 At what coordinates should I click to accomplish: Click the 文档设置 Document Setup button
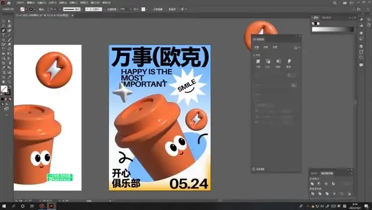158,9
